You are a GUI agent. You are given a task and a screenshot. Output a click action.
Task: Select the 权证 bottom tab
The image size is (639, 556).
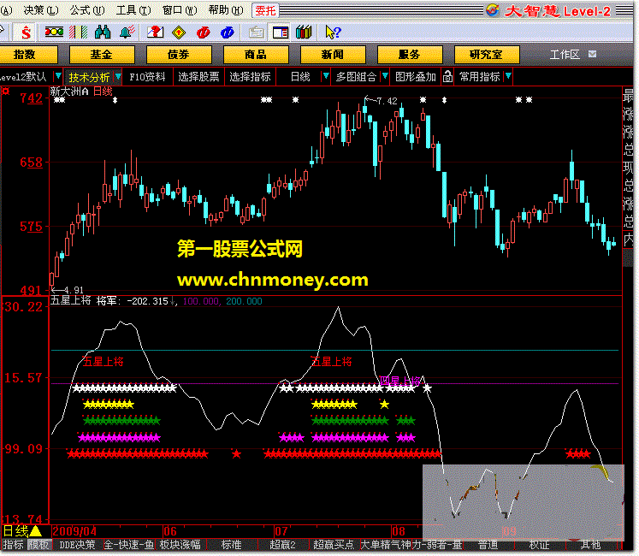point(539,545)
